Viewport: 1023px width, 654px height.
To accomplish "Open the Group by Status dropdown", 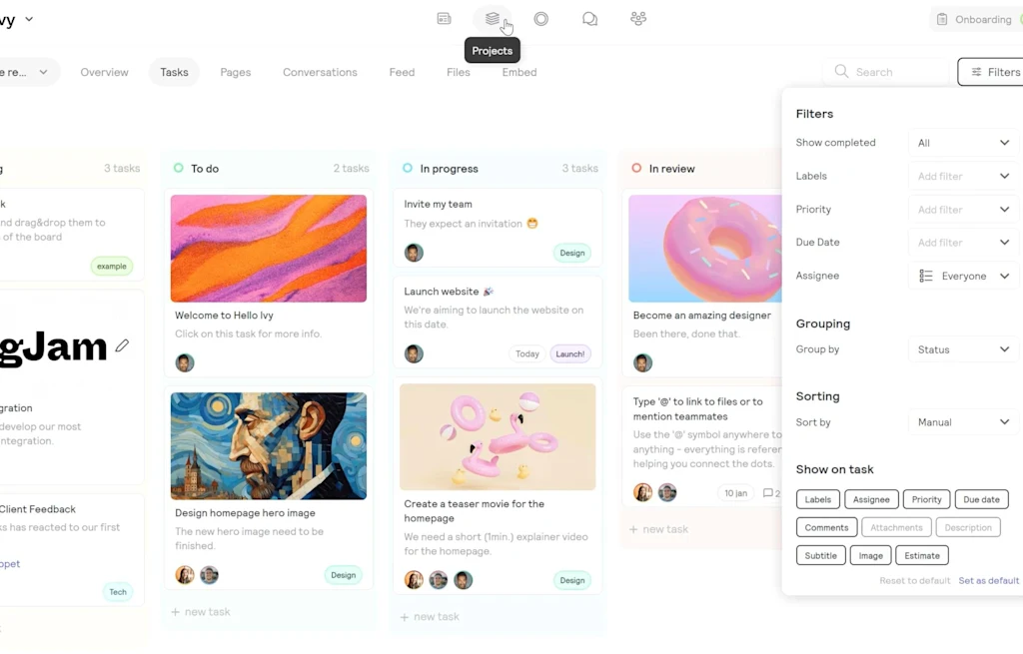I will click(963, 349).
